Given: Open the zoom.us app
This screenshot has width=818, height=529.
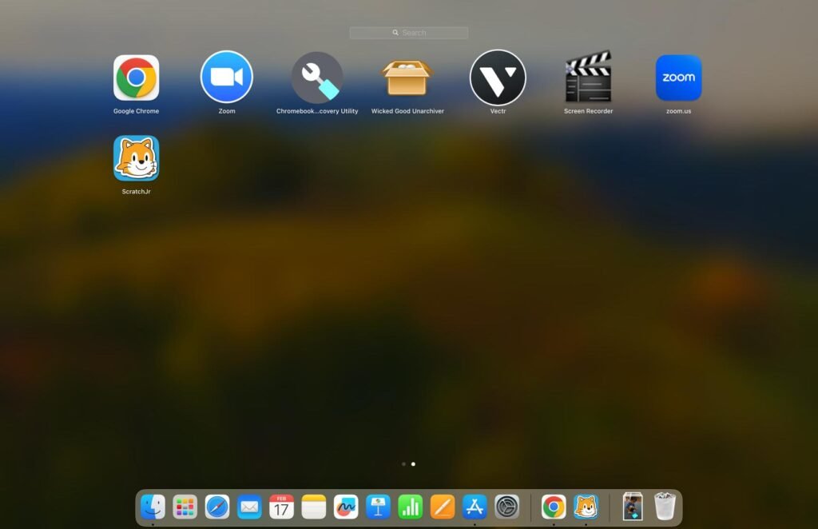Looking at the screenshot, I should pos(679,78).
